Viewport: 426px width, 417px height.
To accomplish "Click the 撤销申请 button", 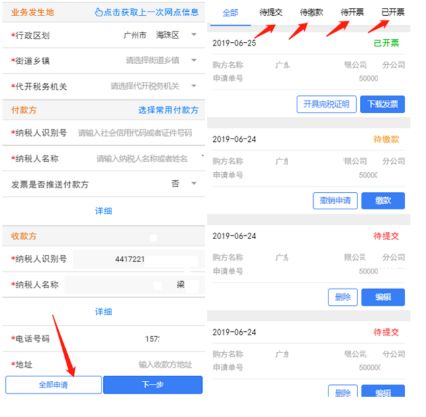I will (x=335, y=200).
